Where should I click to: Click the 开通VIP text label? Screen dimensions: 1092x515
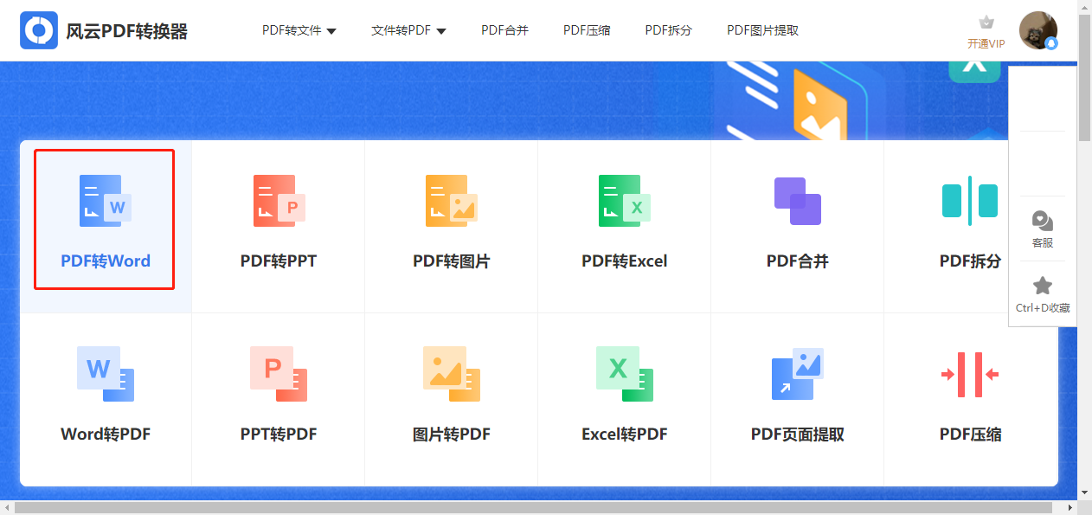coord(986,43)
